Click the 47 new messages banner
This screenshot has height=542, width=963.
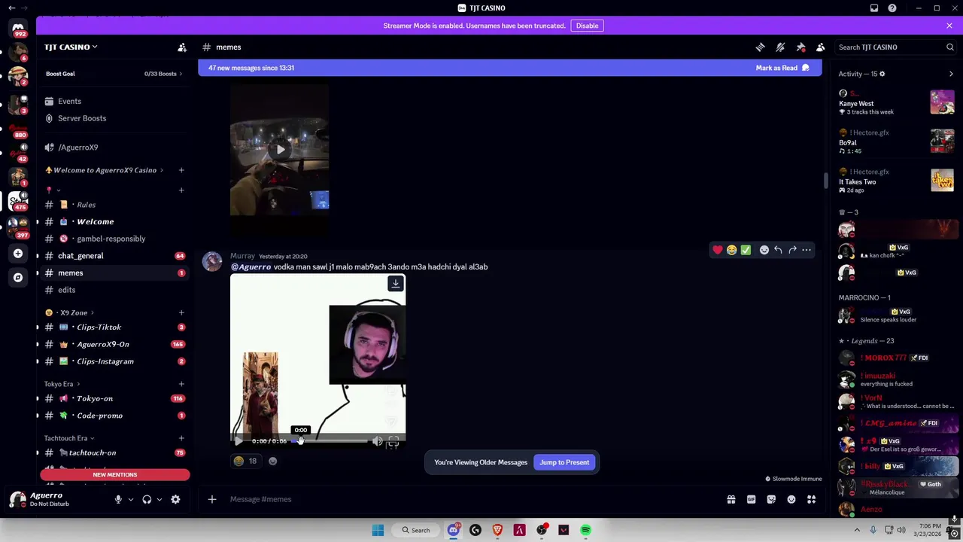[510, 68]
